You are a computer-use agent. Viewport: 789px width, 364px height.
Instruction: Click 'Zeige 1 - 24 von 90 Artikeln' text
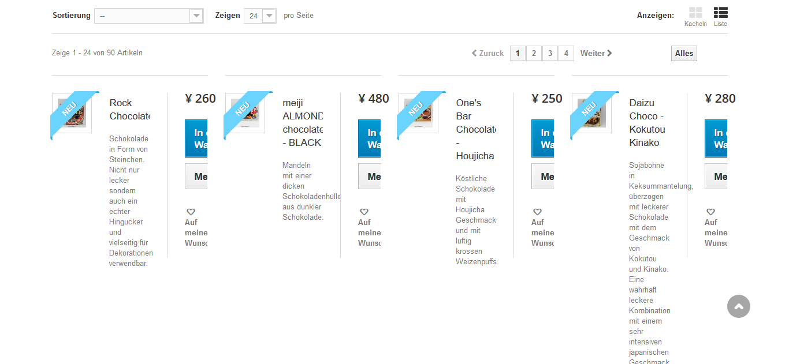click(x=97, y=53)
